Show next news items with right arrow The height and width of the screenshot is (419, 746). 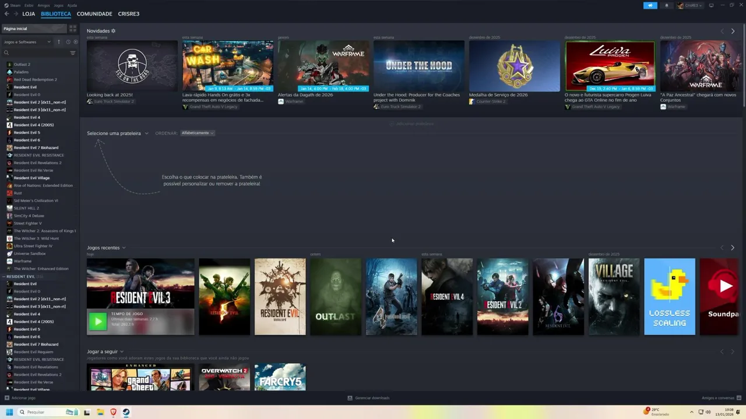tap(733, 31)
